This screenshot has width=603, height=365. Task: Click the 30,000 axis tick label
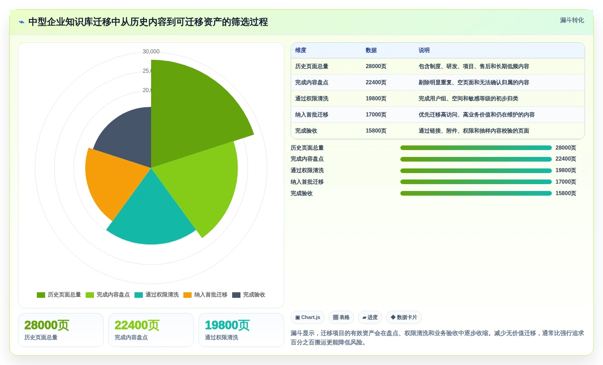click(151, 52)
